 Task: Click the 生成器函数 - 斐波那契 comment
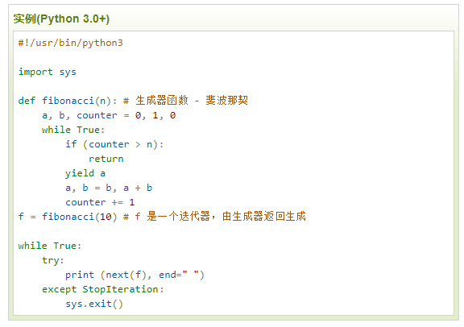pyautogui.click(x=192, y=101)
